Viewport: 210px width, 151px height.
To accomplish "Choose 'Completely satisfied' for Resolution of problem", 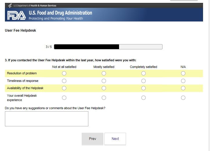I will pyautogui.click(x=143, y=73).
